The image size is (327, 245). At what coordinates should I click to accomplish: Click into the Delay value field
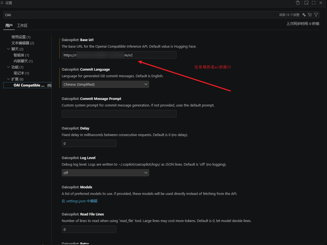[89, 143]
